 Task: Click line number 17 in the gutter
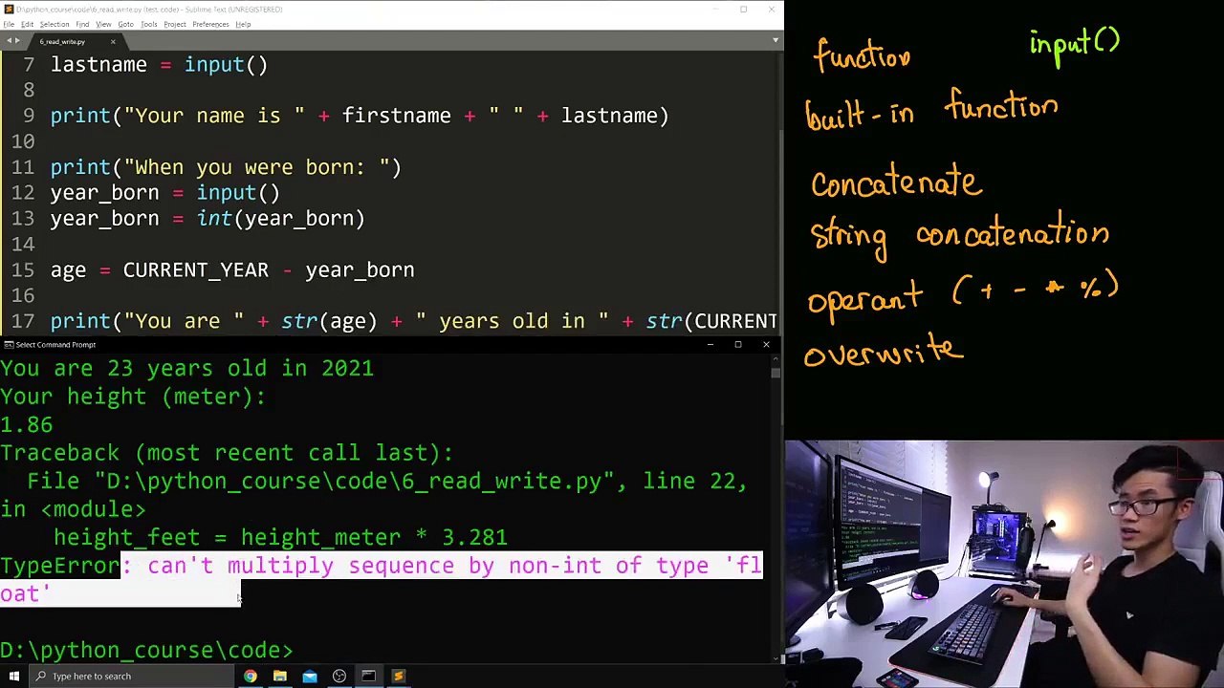click(x=23, y=321)
